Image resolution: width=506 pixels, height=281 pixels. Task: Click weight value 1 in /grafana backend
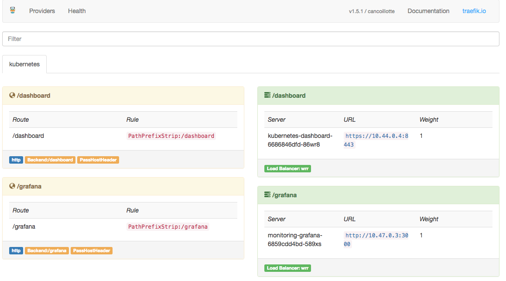[421, 235]
